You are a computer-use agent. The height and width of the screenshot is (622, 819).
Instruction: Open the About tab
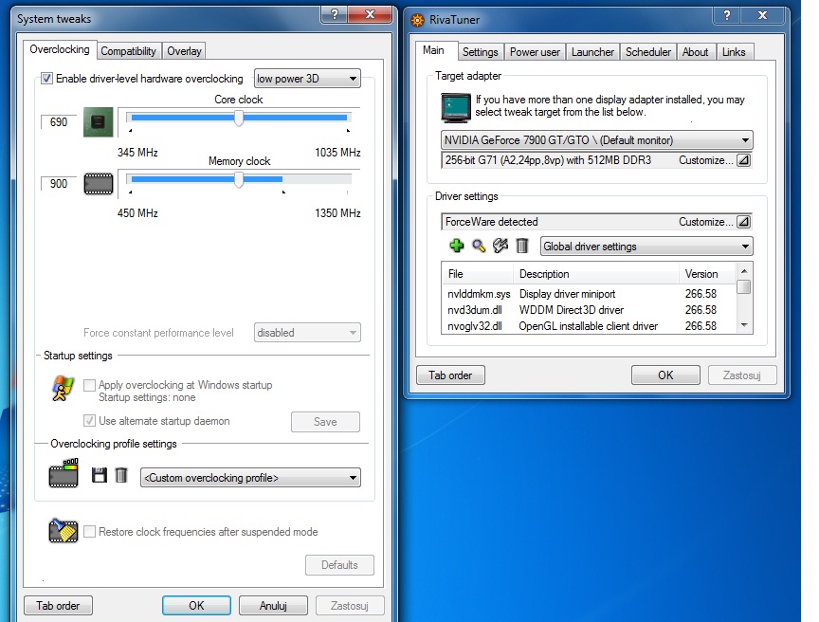pos(695,52)
